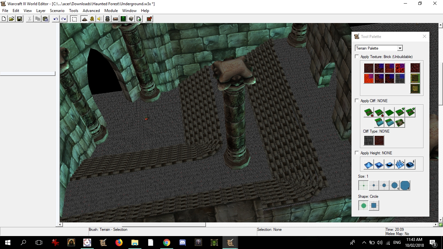Select the ramp cliff tool

pyautogui.click(x=400, y=123)
